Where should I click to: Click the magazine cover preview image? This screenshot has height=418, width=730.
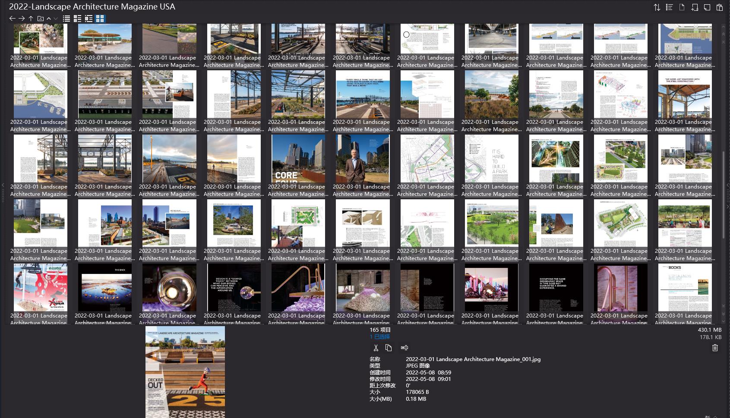tap(185, 372)
